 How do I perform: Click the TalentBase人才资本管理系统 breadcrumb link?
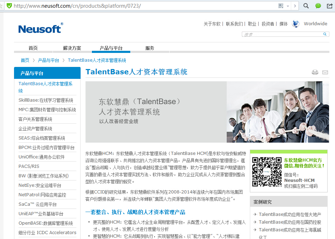(x=97, y=60)
